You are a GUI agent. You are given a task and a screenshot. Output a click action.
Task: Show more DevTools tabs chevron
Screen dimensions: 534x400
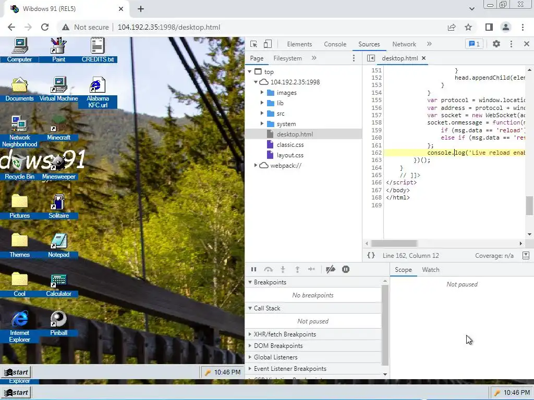tap(429, 44)
